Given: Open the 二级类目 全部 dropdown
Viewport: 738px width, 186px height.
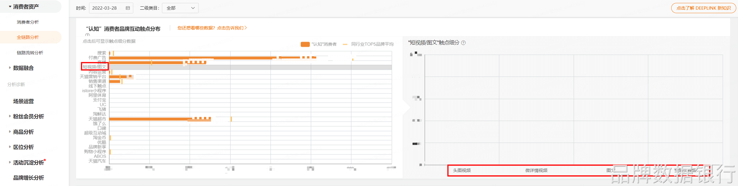Looking at the screenshot, I should pos(180,8).
